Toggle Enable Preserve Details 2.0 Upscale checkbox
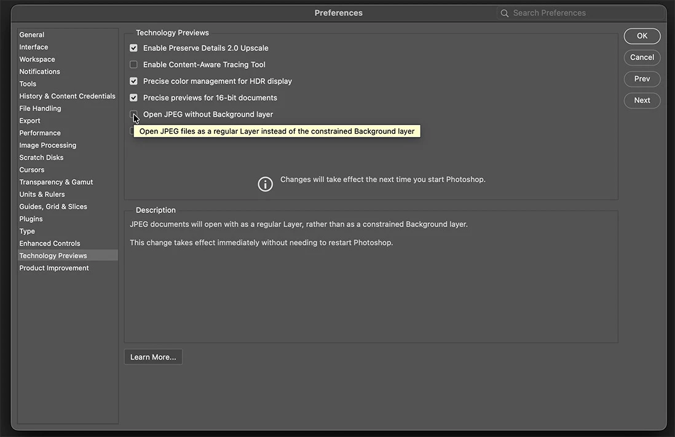 click(x=133, y=48)
